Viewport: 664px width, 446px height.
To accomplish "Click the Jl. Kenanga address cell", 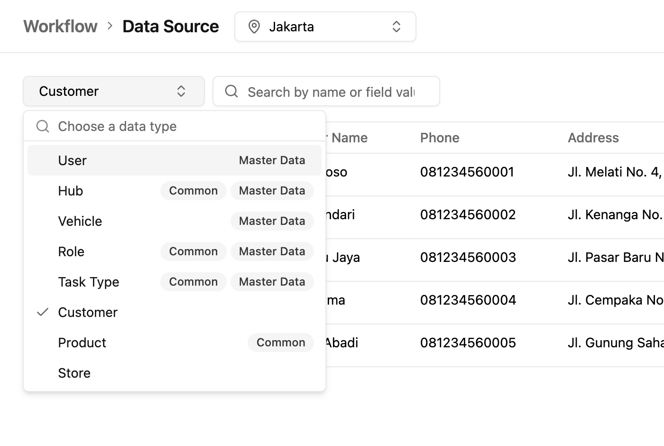I will [615, 214].
